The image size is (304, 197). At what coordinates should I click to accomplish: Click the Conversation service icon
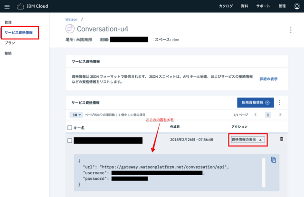[x=70, y=29]
